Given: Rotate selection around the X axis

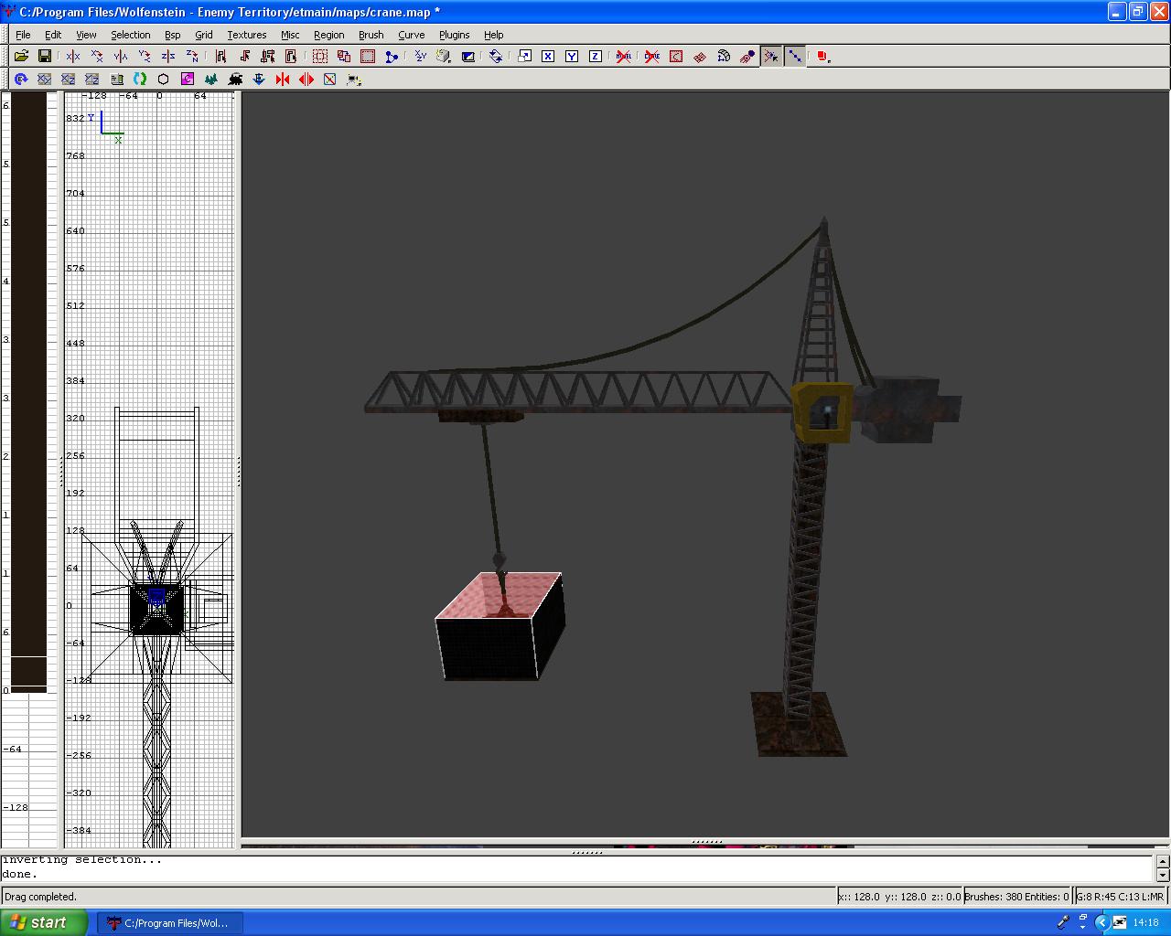Looking at the screenshot, I should click(x=97, y=57).
